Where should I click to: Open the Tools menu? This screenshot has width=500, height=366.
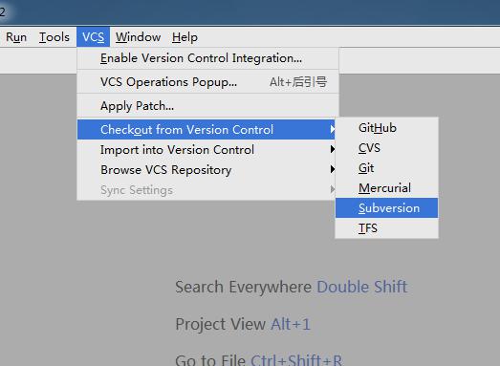54,37
